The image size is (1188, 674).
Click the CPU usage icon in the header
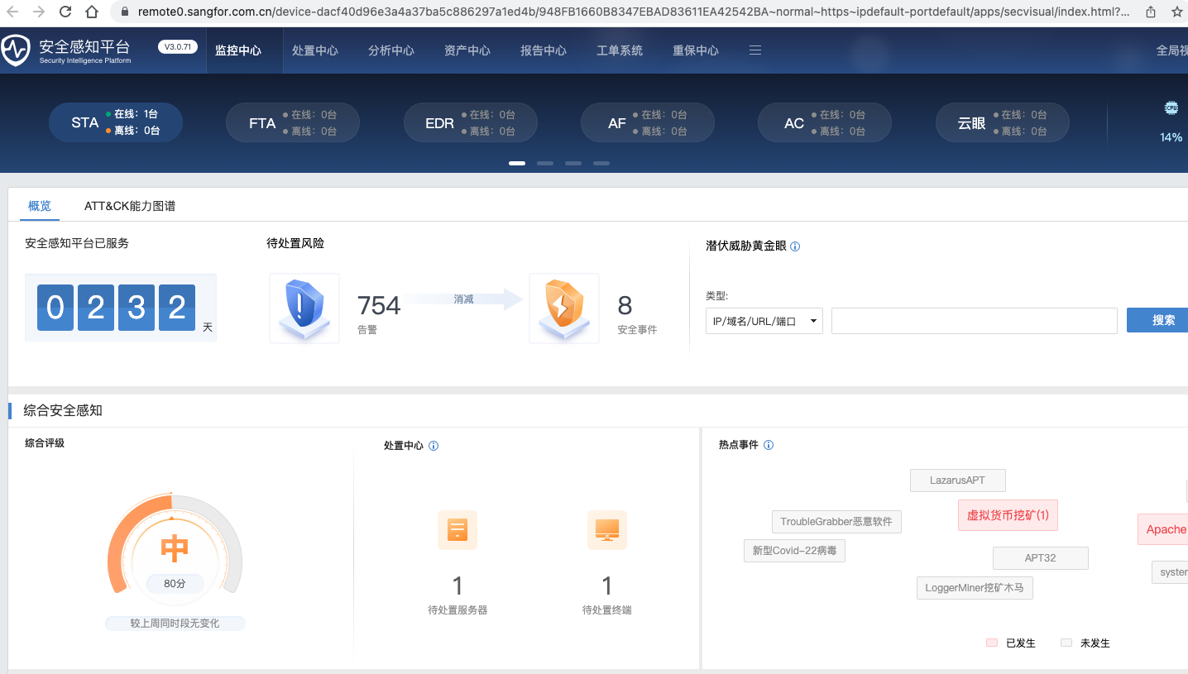tap(1170, 108)
